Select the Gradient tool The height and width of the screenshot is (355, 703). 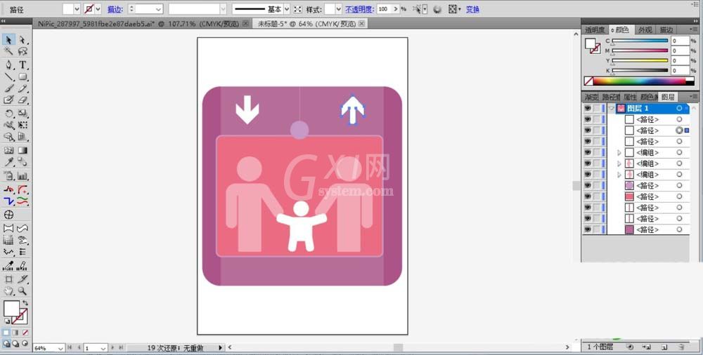click(x=22, y=150)
